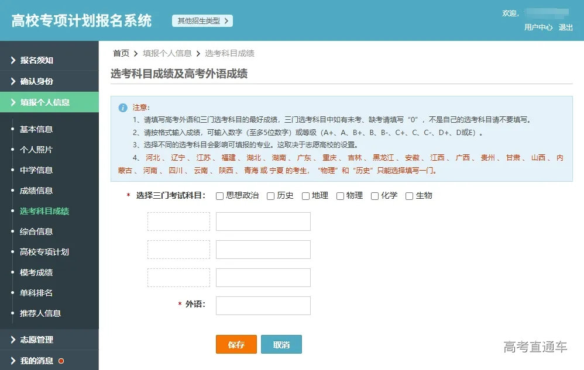Check the 思想政治 checkbox

(x=219, y=196)
